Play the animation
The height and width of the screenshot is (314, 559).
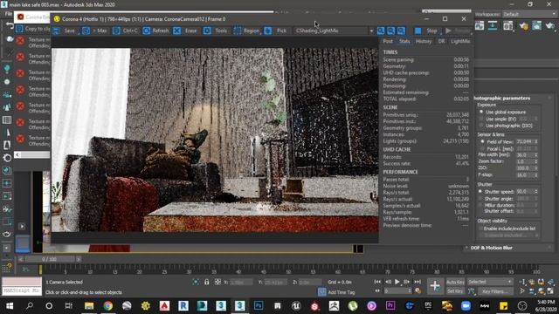tap(397, 282)
